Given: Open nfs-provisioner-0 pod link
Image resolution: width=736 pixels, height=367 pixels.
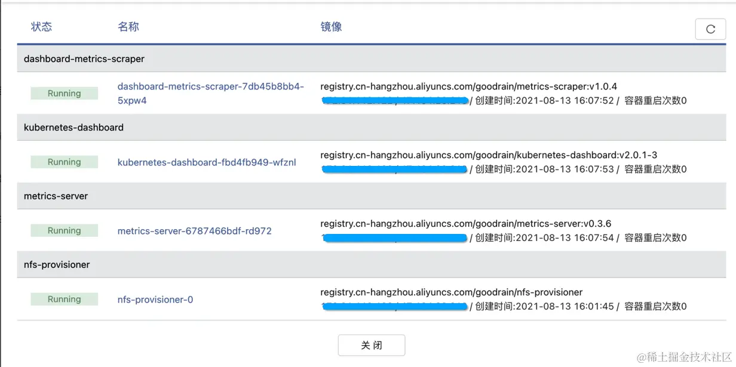Looking at the screenshot, I should pyautogui.click(x=155, y=300).
